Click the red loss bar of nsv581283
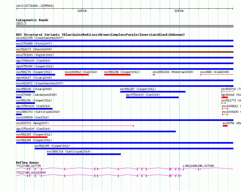Image resolution: width=241 pixels, height=191 pixels. (x=32, y=137)
